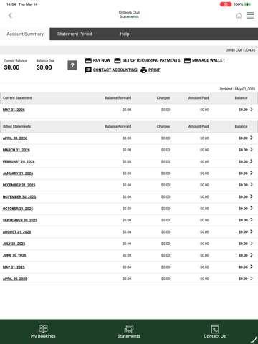Click the Current Balance $0.00 amount

[11, 67]
